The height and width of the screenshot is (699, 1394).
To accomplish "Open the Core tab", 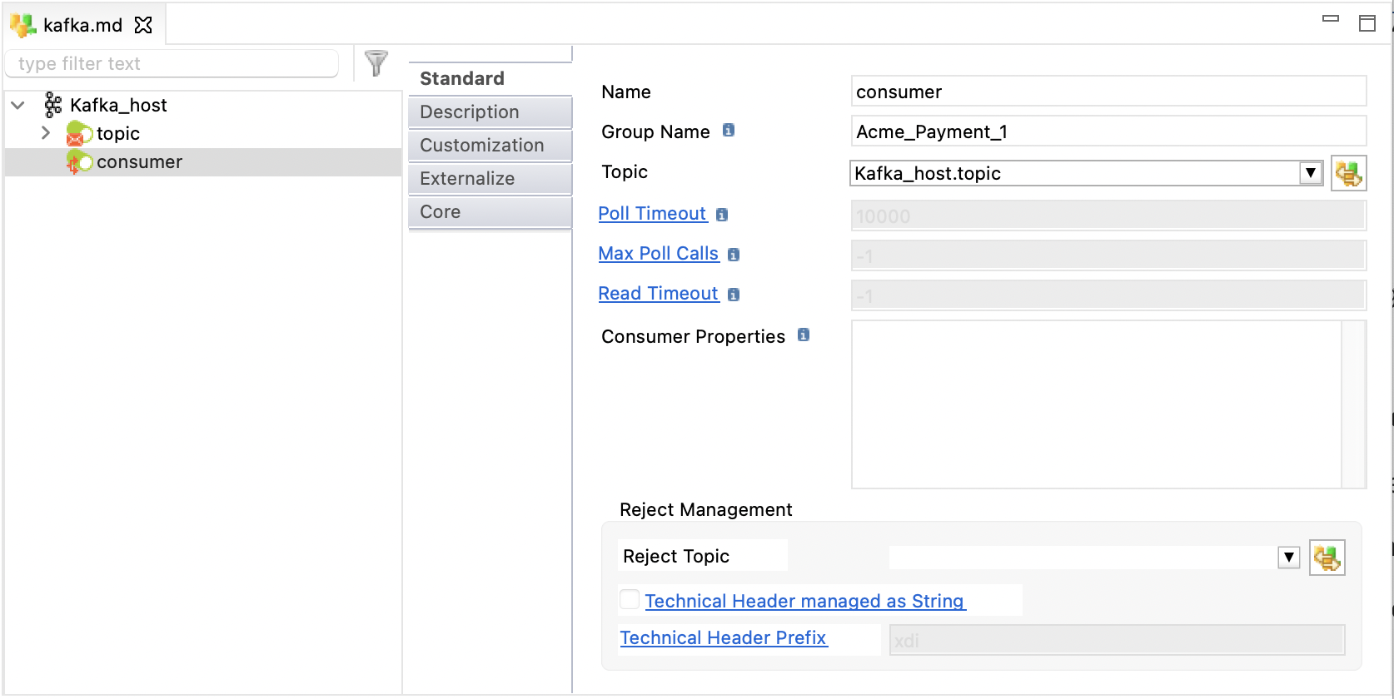I will click(x=490, y=211).
